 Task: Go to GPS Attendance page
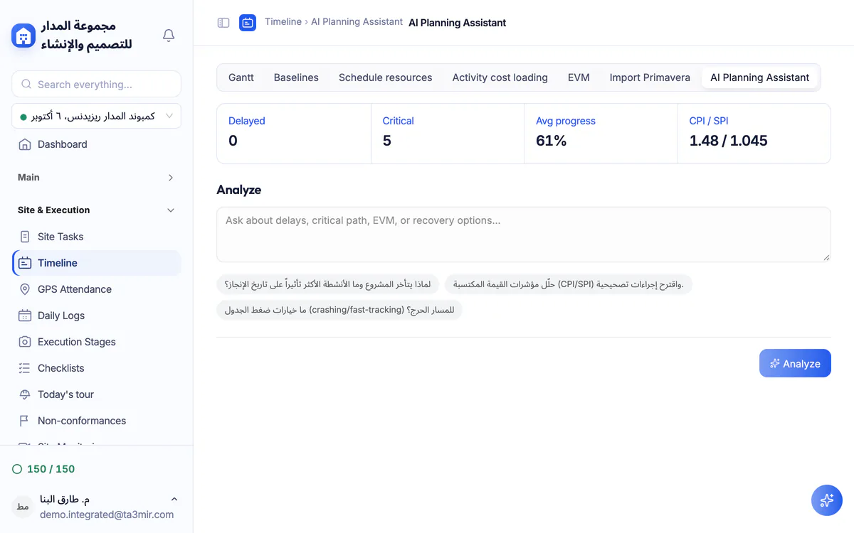pyautogui.click(x=96, y=289)
